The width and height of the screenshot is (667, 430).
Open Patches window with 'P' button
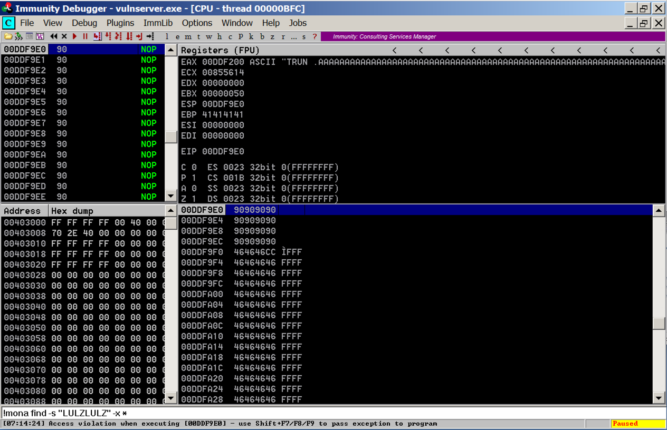(x=241, y=36)
